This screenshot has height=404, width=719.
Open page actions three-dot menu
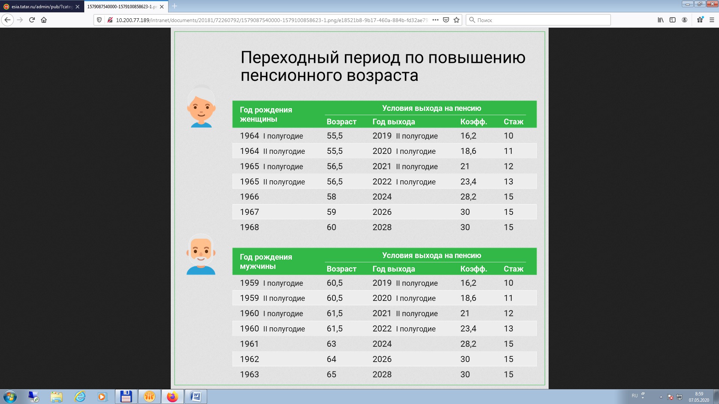click(x=435, y=20)
